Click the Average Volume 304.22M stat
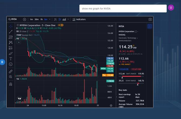Screen dimensions: 181x119 [131, 105]
